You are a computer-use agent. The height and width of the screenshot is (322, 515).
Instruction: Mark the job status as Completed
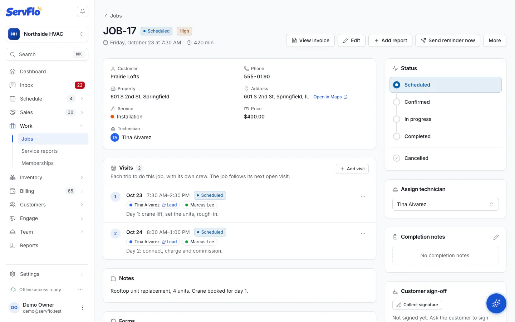[445, 136]
